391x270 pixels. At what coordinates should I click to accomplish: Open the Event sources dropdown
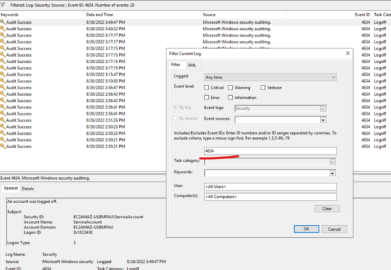pyautogui.click(x=323, y=120)
